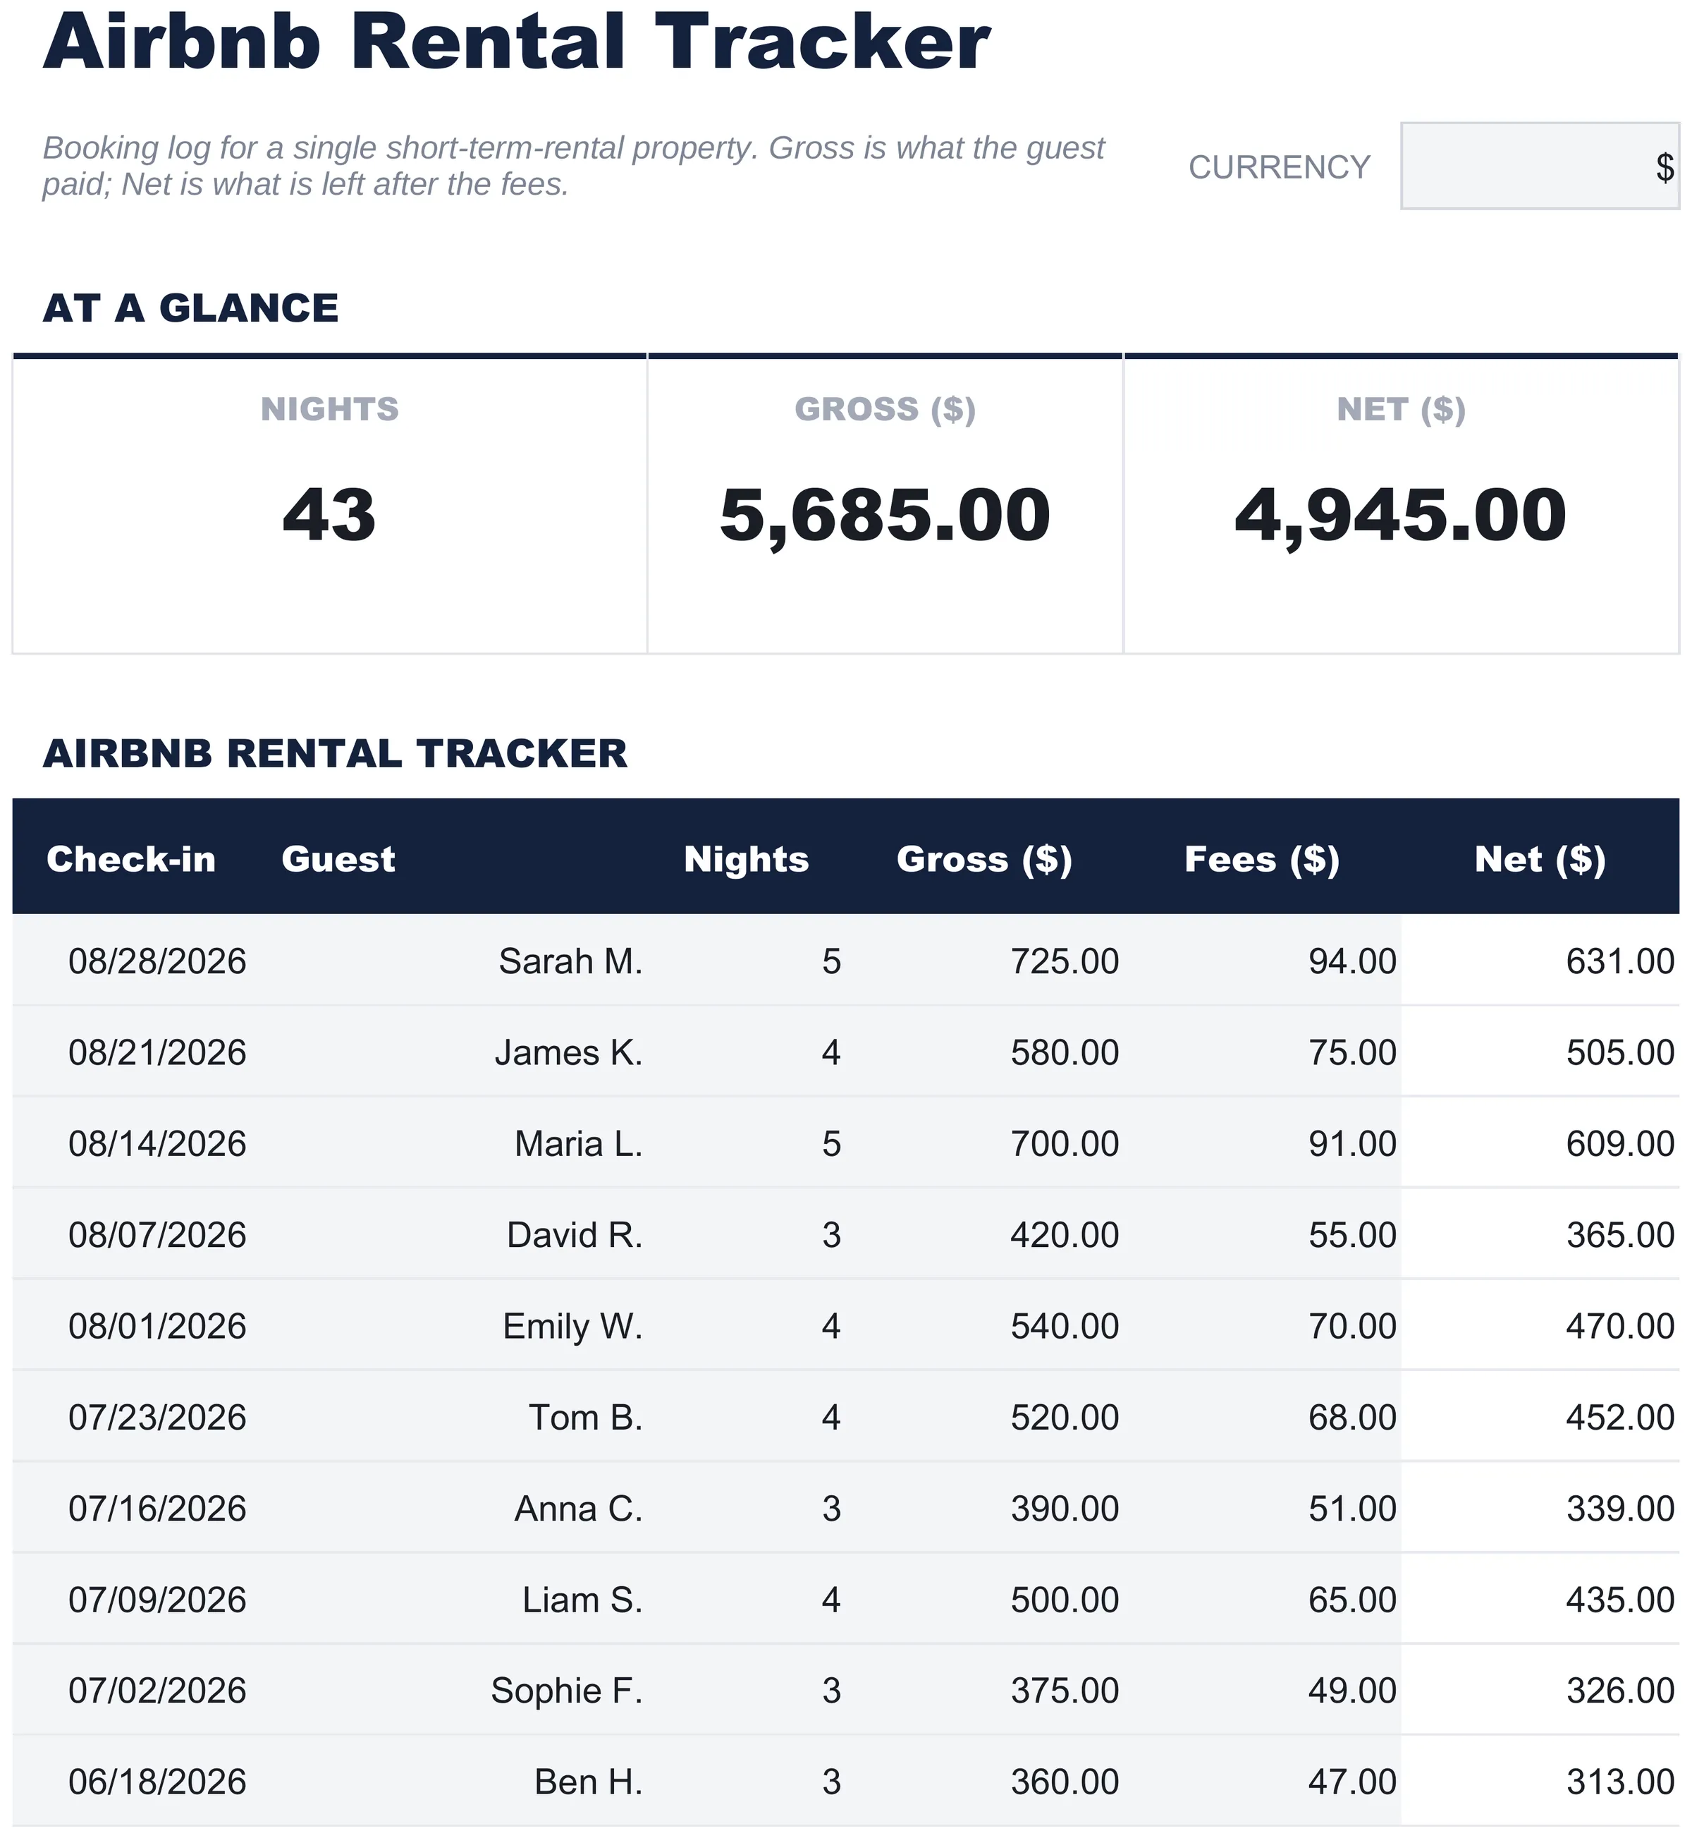
Task: Select guest cell Tom B.
Action: point(586,1417)
